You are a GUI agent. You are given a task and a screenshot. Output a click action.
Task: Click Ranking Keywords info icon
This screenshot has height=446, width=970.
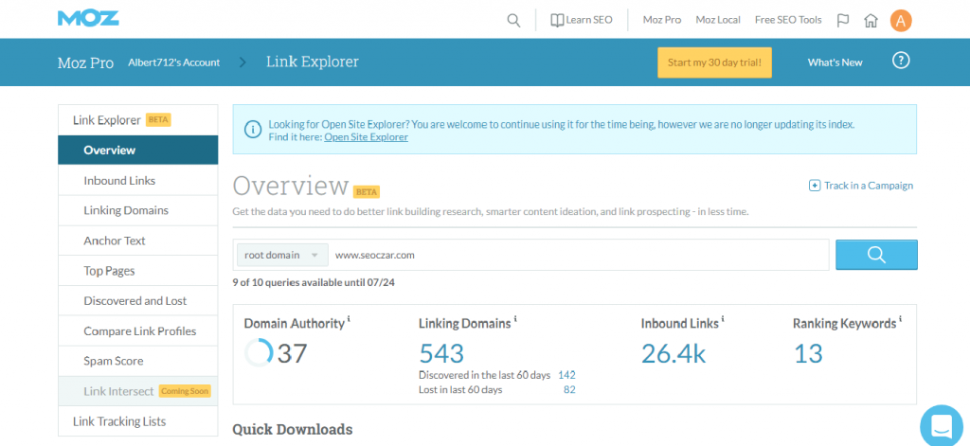click(900, 320)
